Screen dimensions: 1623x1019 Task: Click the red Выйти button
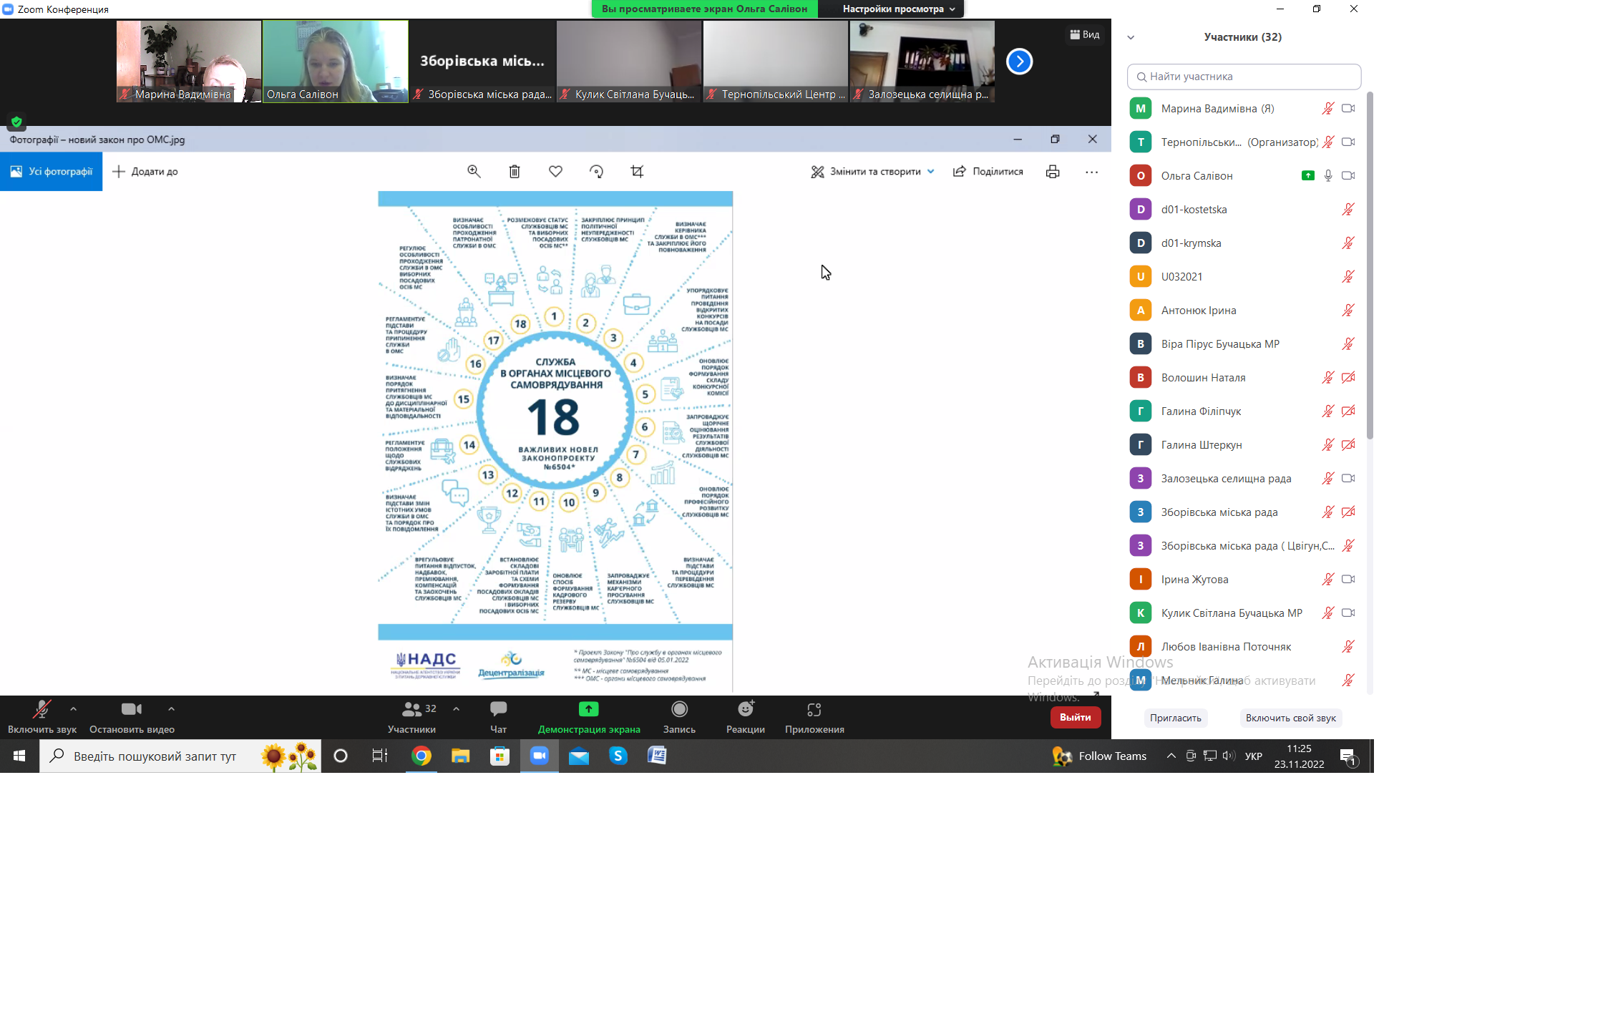click(x=1075, y=717)
